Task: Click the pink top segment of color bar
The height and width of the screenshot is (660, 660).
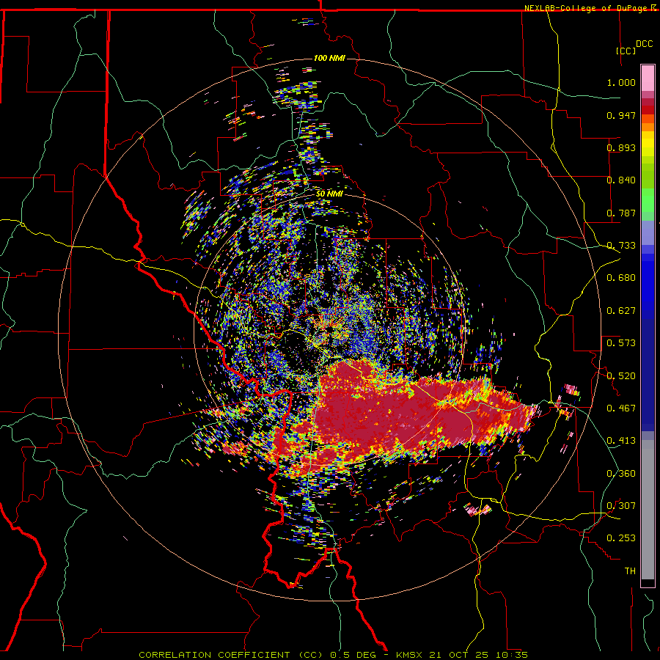Action: coord(648,78)
